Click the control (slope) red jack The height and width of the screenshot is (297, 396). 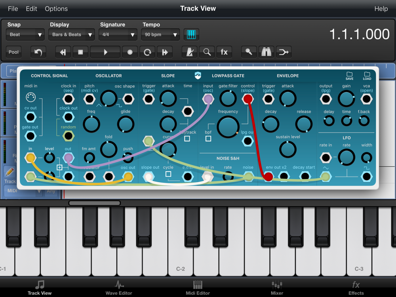click(248, 99)
